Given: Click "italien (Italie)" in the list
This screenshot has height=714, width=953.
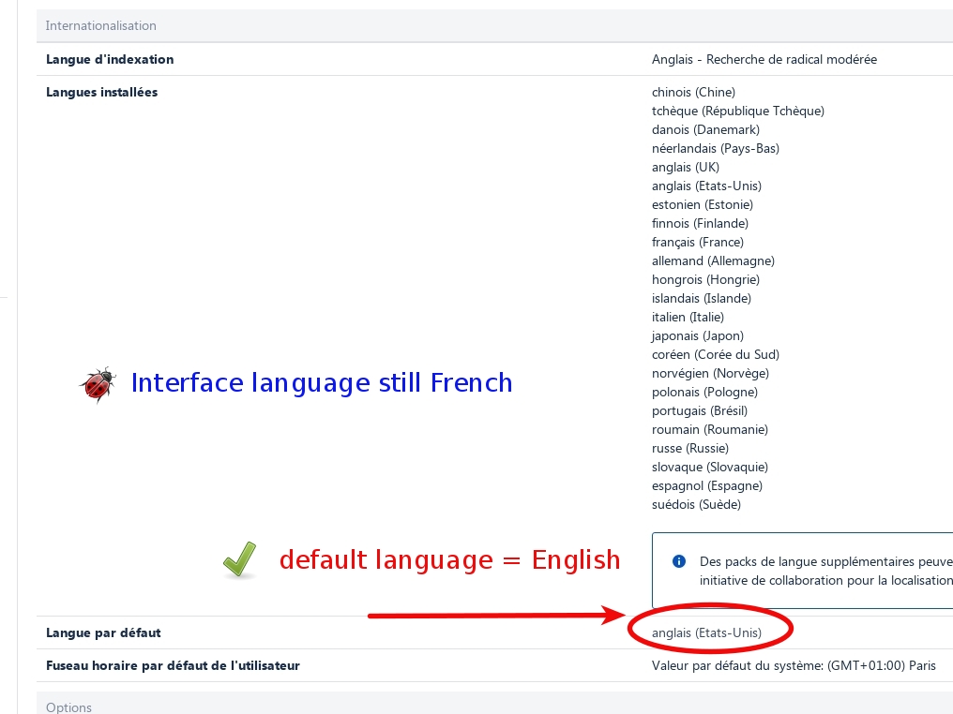Looking at the screenshot, I should pos(688,318).
